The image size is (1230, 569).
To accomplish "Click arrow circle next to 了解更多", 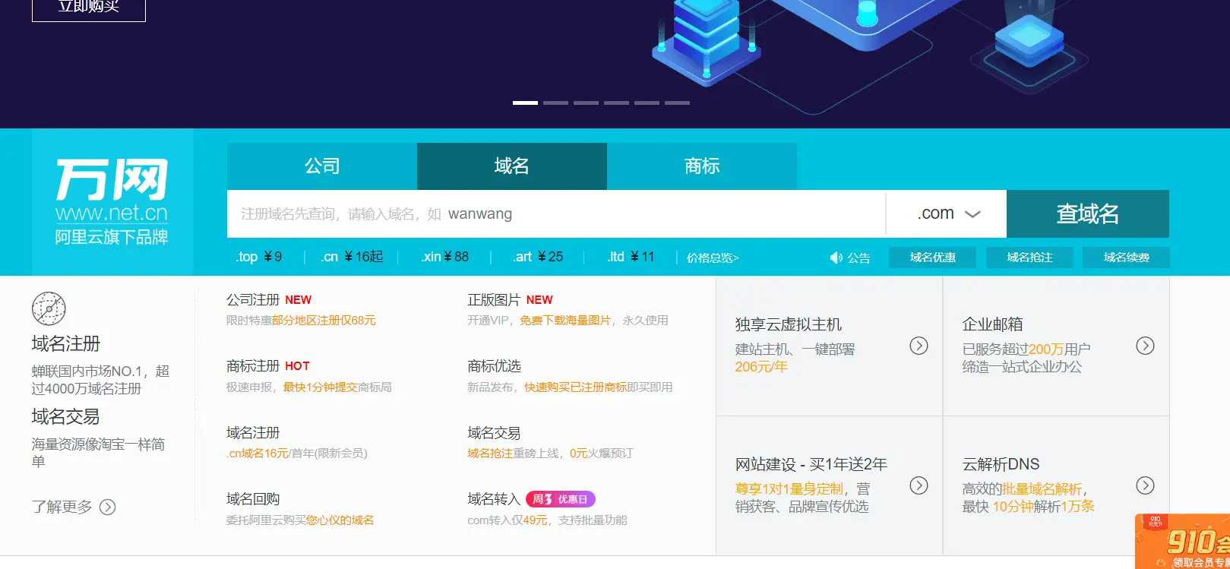I will (x=108, y=507).
